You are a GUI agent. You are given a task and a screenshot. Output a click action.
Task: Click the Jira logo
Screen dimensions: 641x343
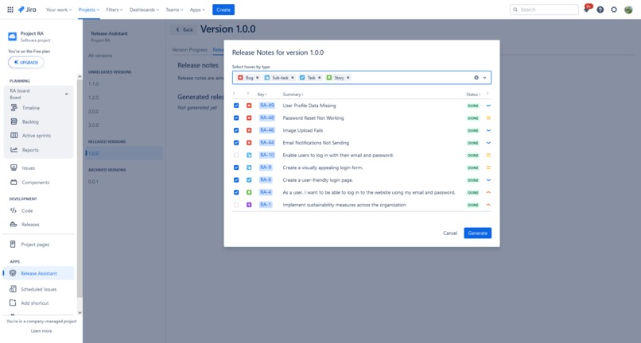(27, 10)
